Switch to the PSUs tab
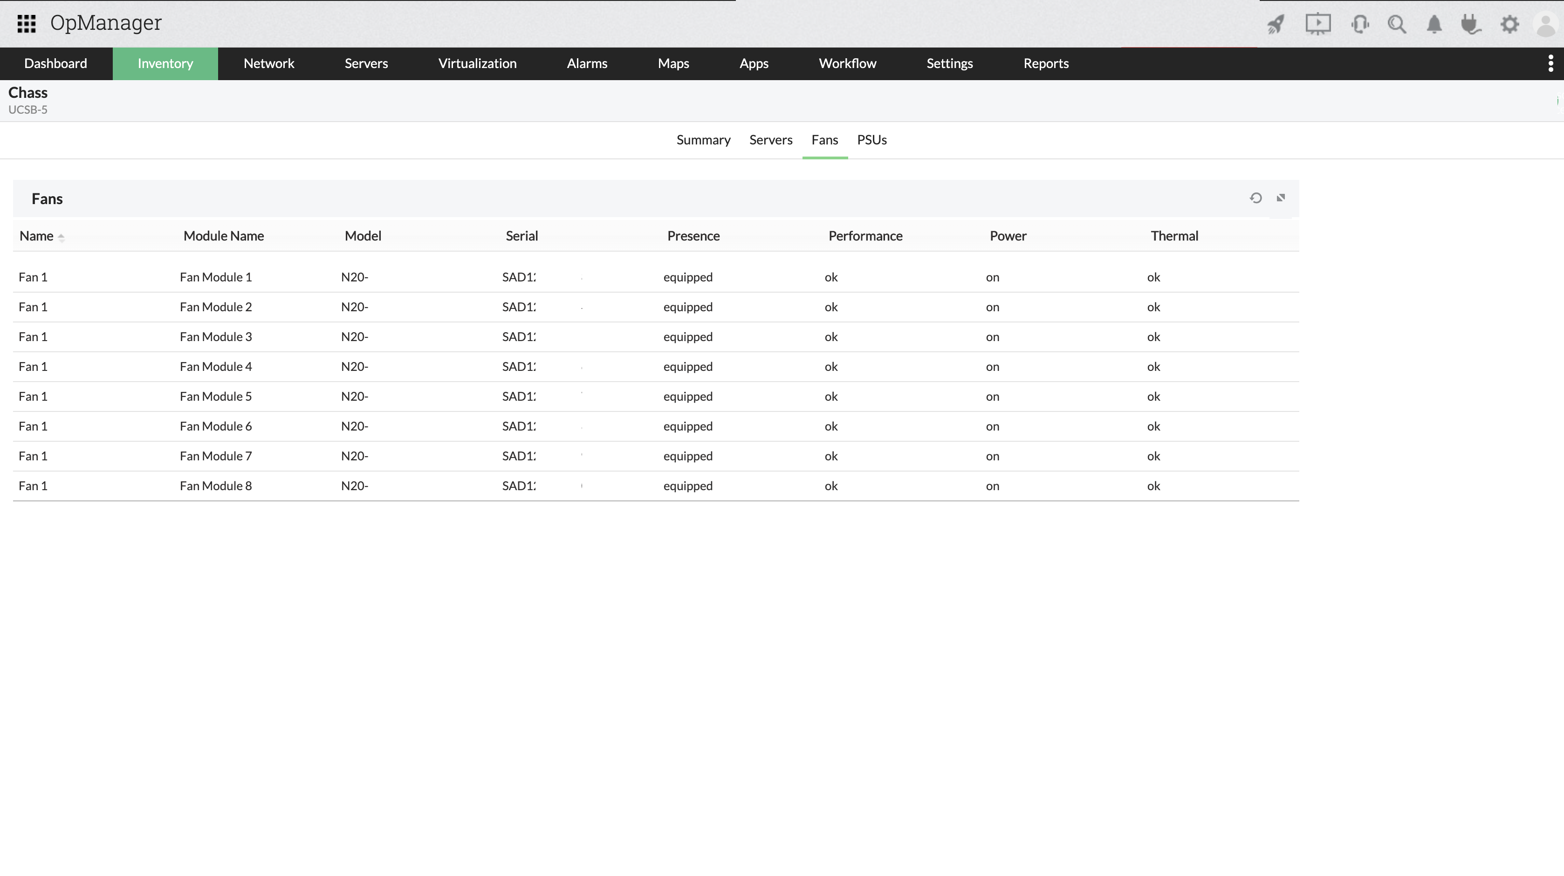 pyautogui.click(x=872, y=140)
